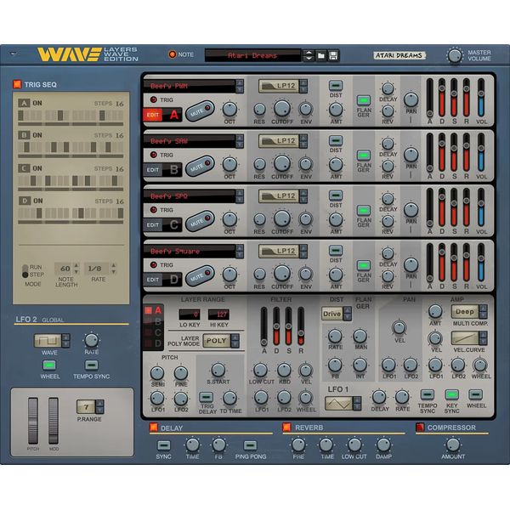Click the PITCH wheel
Image resolution: width=510 pixels, height=510 pixels.
coord(33,421)
